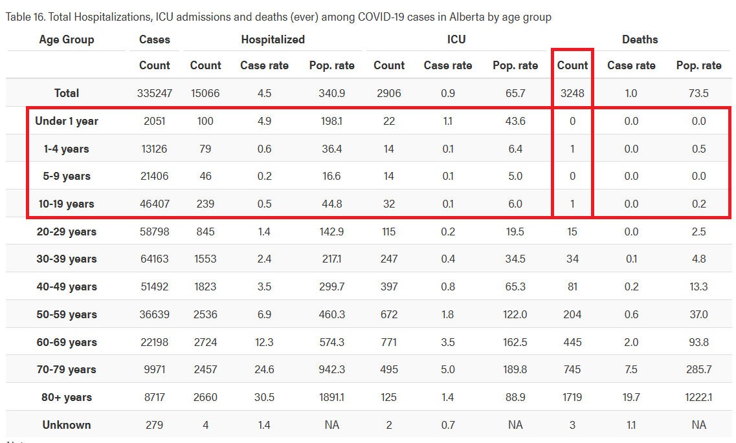Click the 20-29 years row label
This screenshot has width=736, height=443.
(x=67, y=232)
